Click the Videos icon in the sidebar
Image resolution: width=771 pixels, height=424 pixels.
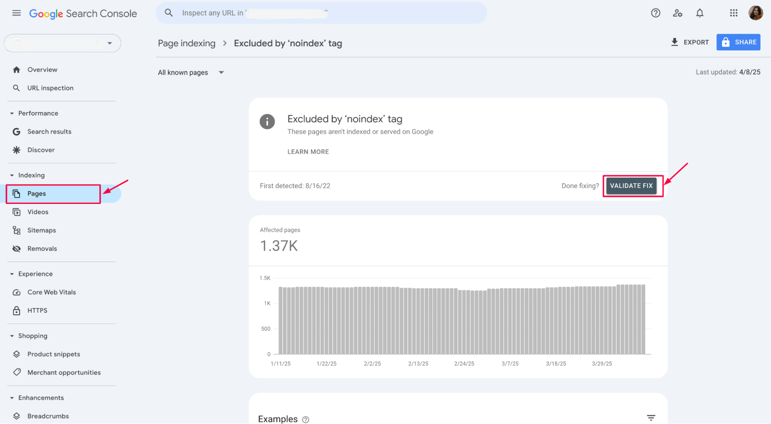16,212
